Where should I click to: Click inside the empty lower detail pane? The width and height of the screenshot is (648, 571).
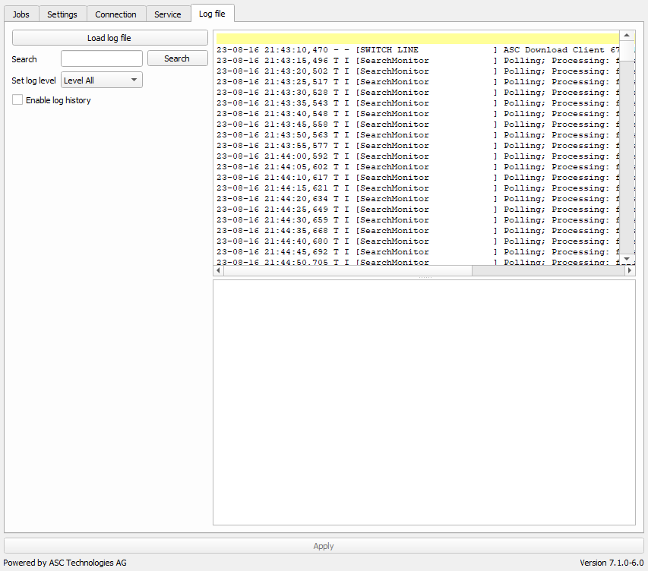[424, 402]
